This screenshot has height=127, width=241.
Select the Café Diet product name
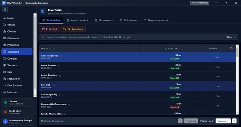(46, 85)
